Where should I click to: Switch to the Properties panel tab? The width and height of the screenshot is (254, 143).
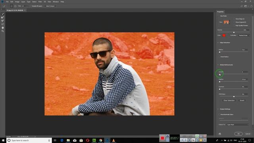(220, 12)
